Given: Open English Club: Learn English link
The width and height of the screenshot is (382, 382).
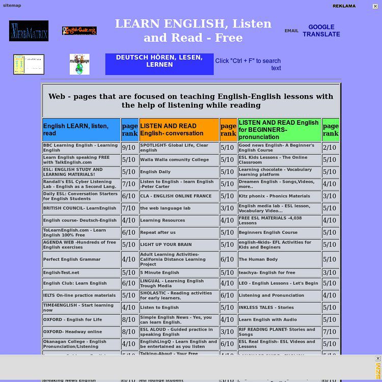Looking at the screenshot, I should click(x=75, y=283).
